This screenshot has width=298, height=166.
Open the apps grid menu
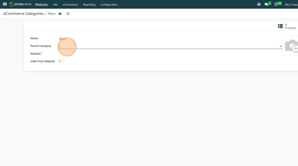pos(5,4)
